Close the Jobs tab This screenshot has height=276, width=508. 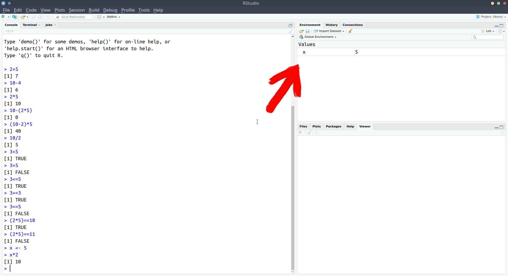(x=55, y=25)
